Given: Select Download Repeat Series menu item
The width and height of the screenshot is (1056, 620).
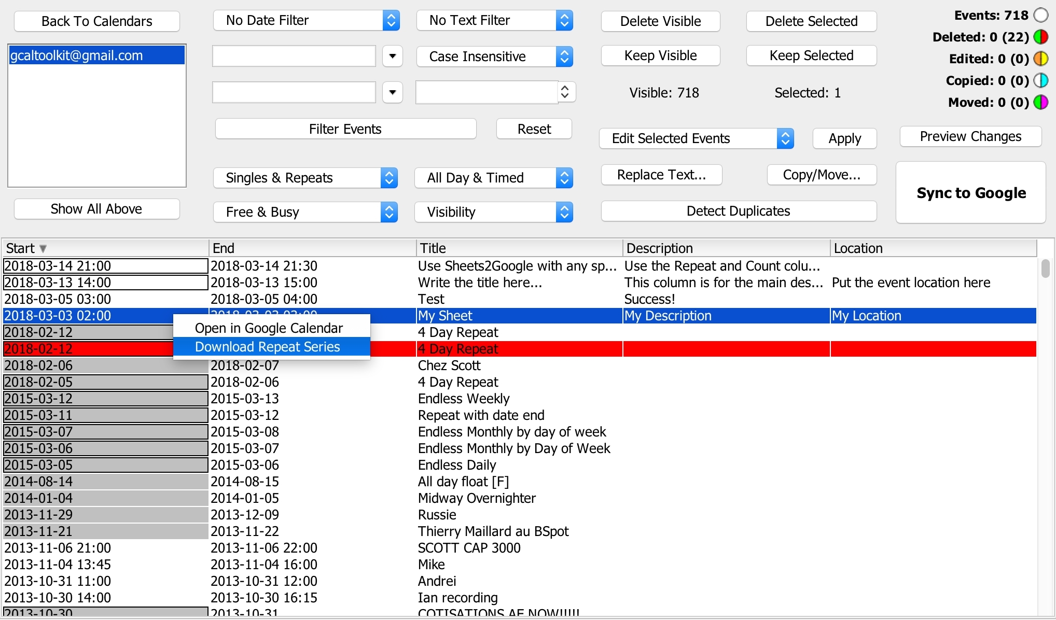Looking at the screenshot, I should click(267, 348).
